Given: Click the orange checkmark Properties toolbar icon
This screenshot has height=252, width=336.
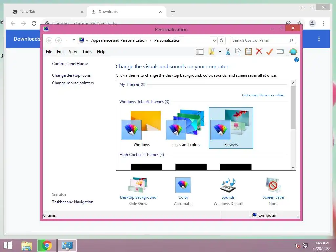Looking at the screenshot, I should coord(270,52).
